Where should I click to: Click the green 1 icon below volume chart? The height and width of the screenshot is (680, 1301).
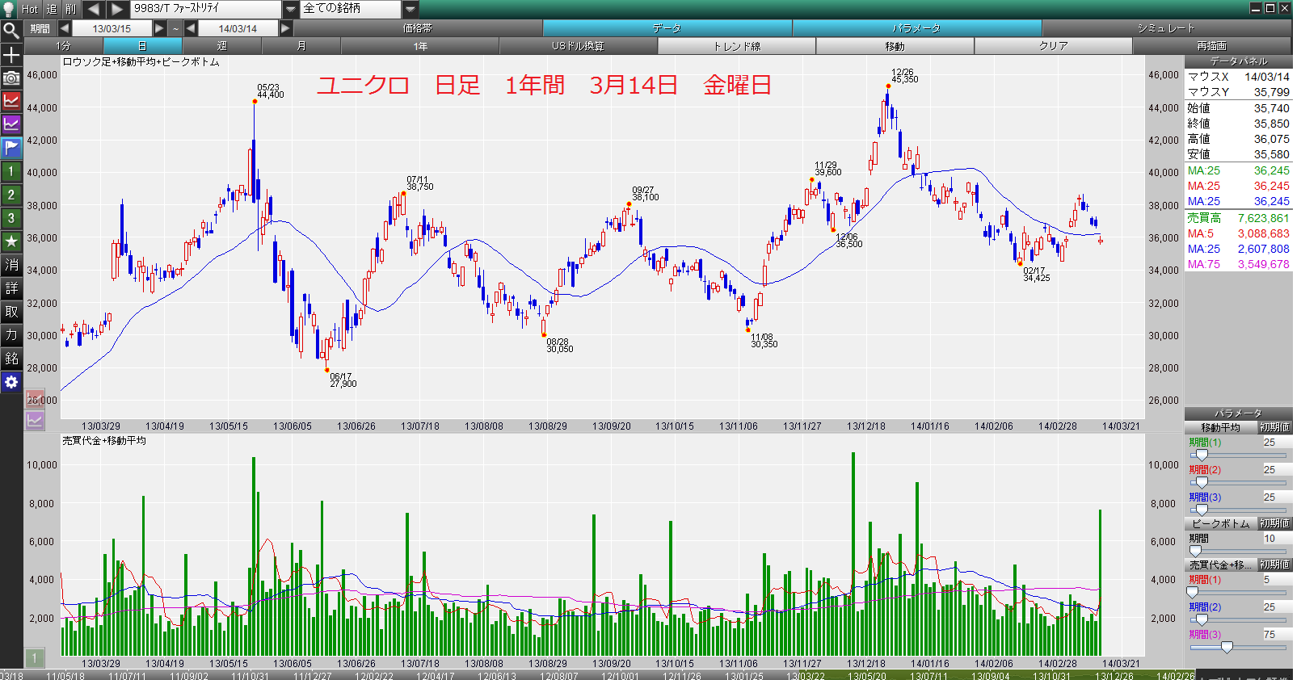tap(35, 657)
